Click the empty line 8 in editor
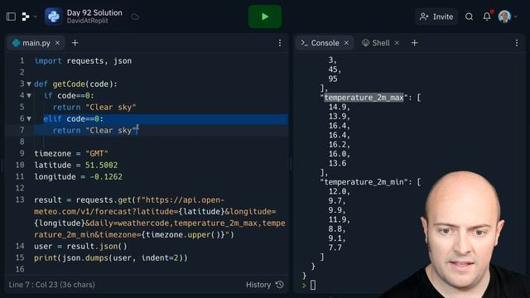This screenshot has width=530, height=298. click(x=161, y=142)
